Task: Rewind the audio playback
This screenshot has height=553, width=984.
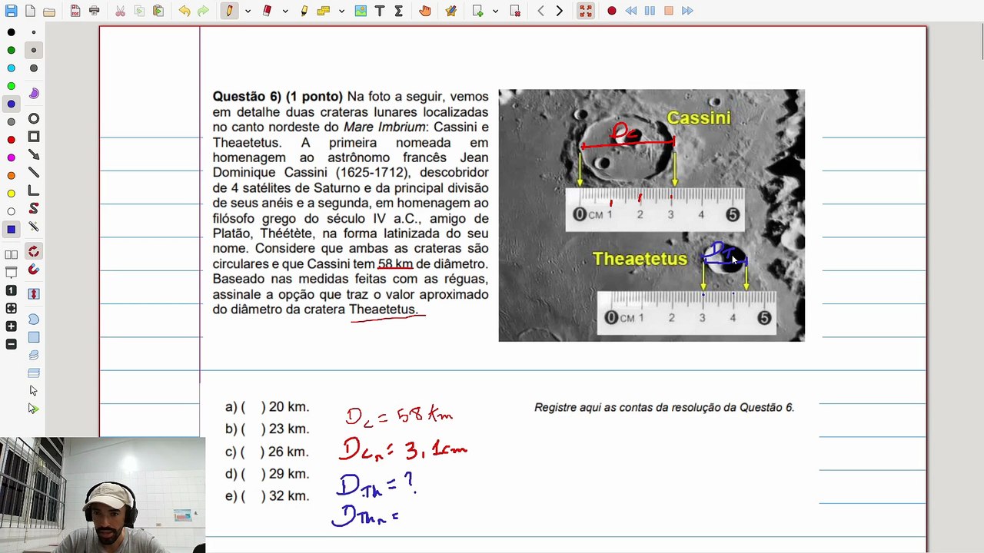Action: pos(631,11)
